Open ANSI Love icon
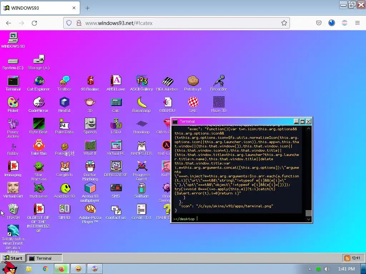This screenshot has width=366, height=274. (x=116, y=83)
